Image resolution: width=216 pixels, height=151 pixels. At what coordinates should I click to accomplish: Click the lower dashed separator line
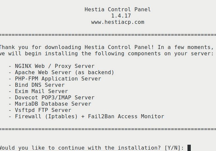tap(108, 129)
